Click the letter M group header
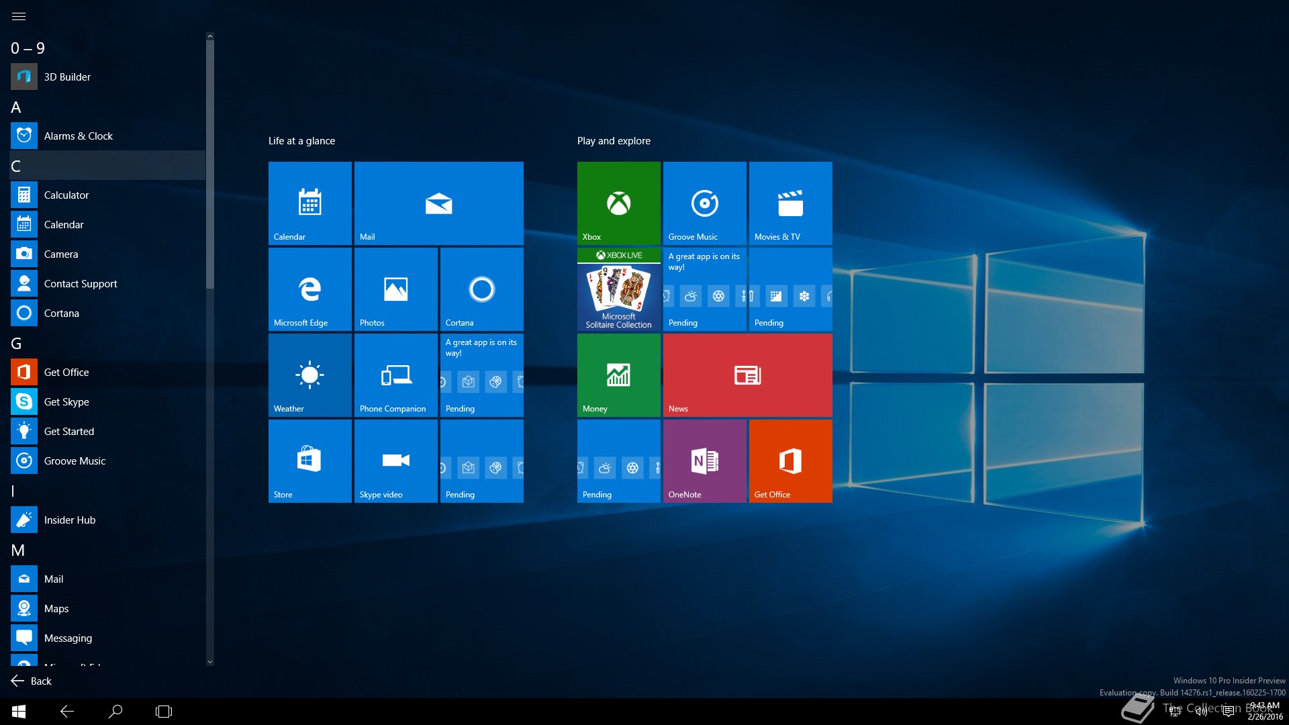This screenshot has width=1289, height=725. [x=107, y=550]
